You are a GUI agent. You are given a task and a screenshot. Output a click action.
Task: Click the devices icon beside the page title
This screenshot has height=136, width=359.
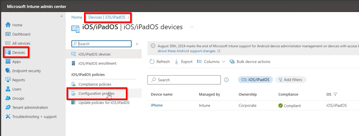coord(75,28)
